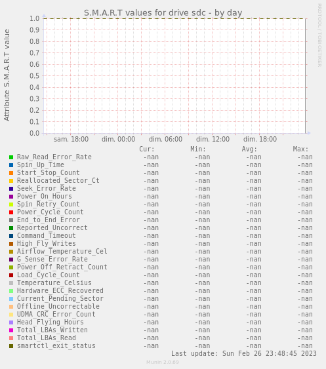
Task: Click the Current_Pending_Sector legend label
Action: tap(60, 299)
